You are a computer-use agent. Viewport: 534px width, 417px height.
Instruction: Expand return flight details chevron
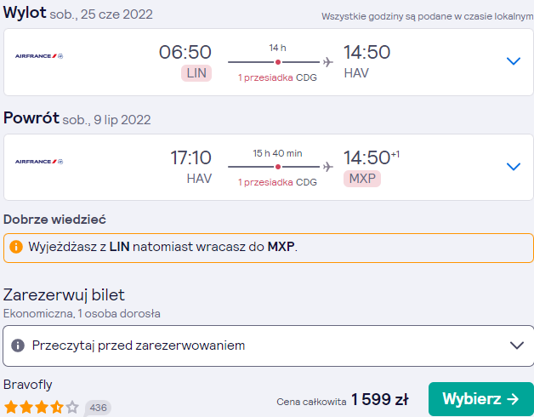514,167
